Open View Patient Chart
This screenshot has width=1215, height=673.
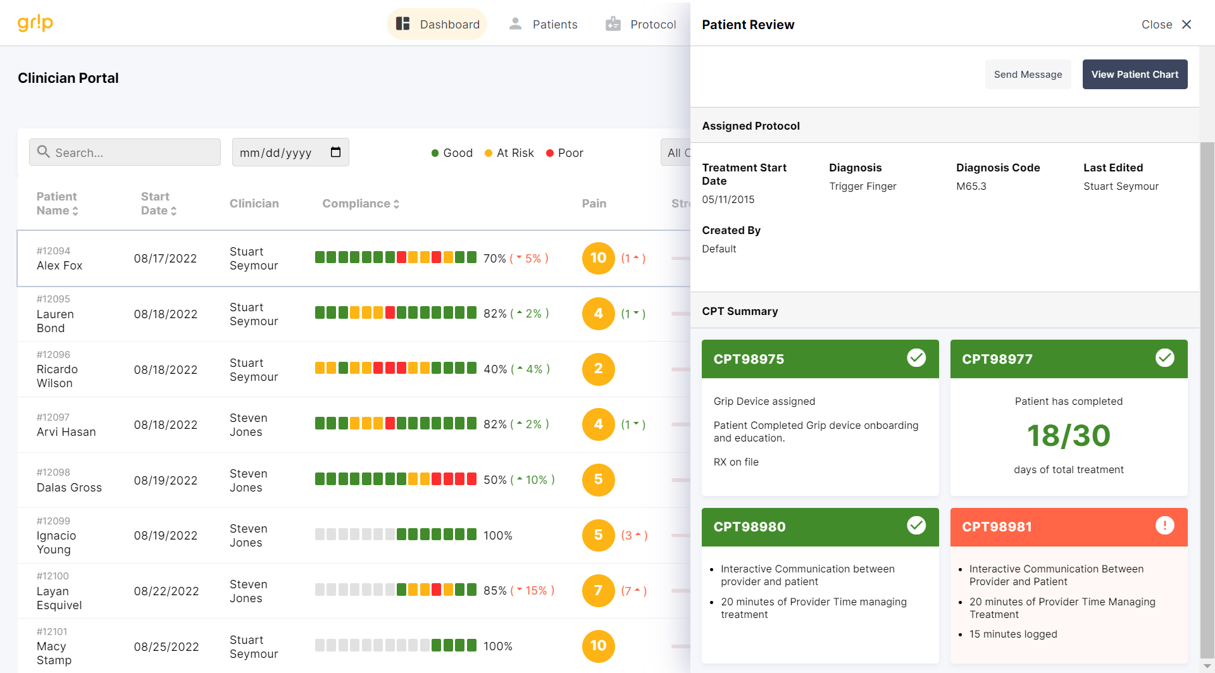pos(1135,75)
